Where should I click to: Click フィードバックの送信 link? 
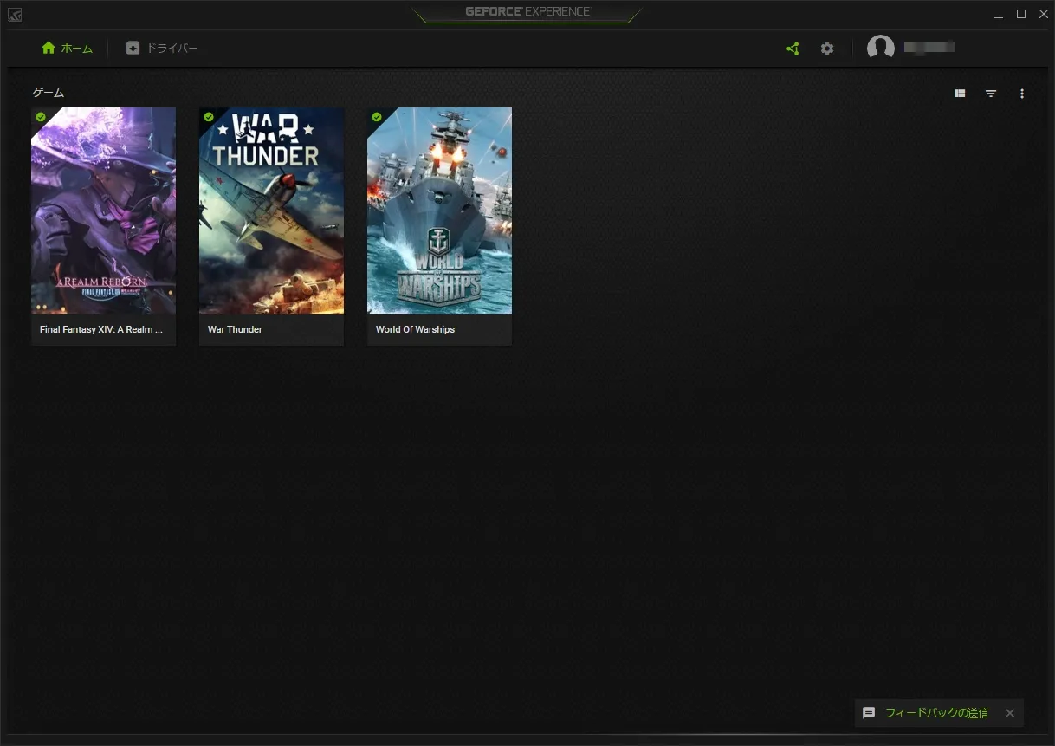pos(936,713)
